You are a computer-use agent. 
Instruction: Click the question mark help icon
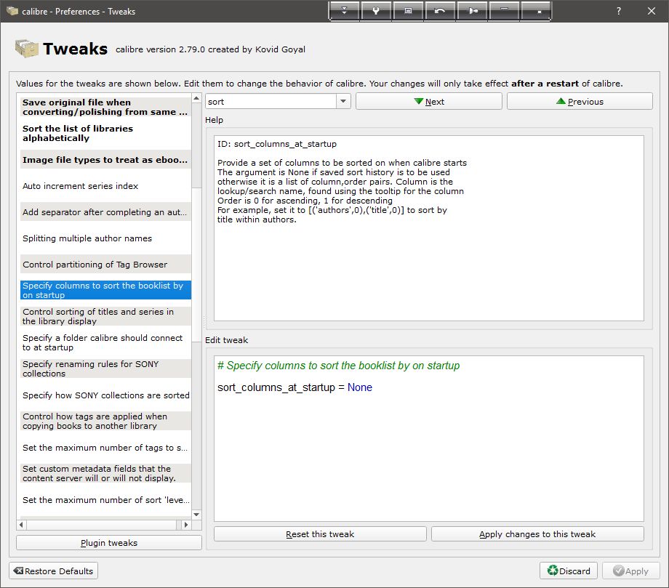619,11
